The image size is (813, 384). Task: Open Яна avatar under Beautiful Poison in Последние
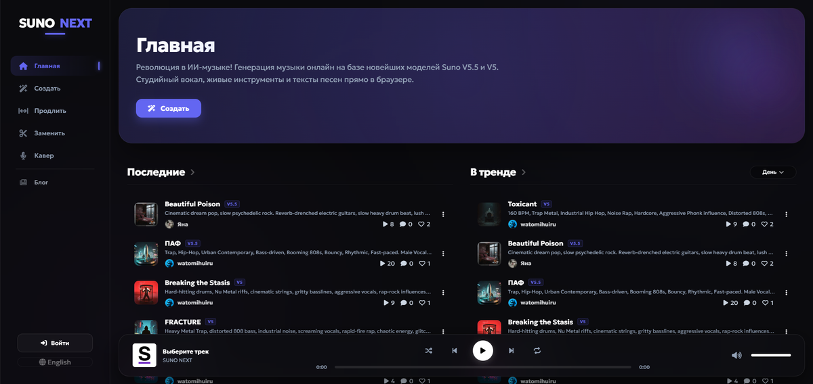coord(169,224)
